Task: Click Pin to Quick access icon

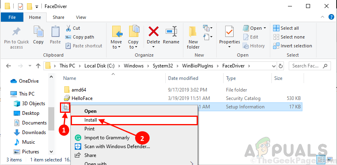Action: click(16, 32)
